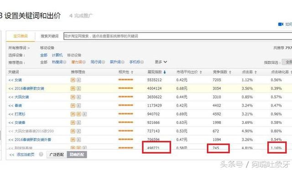The width and height of the screenshot is (292, 170).
Task: Click keyword 大码女装
Action: coord(22,97)
